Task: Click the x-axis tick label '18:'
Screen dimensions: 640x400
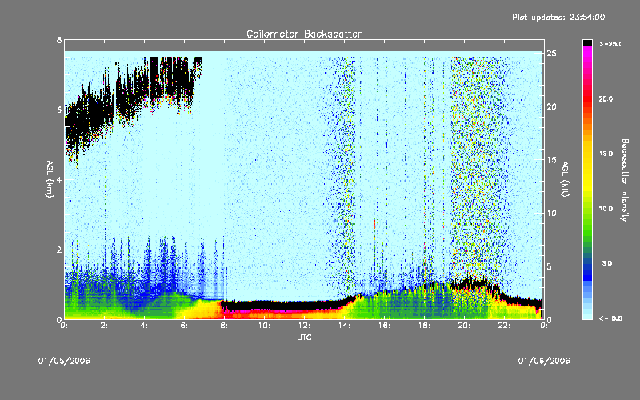Action: click(x=424, y=326)
